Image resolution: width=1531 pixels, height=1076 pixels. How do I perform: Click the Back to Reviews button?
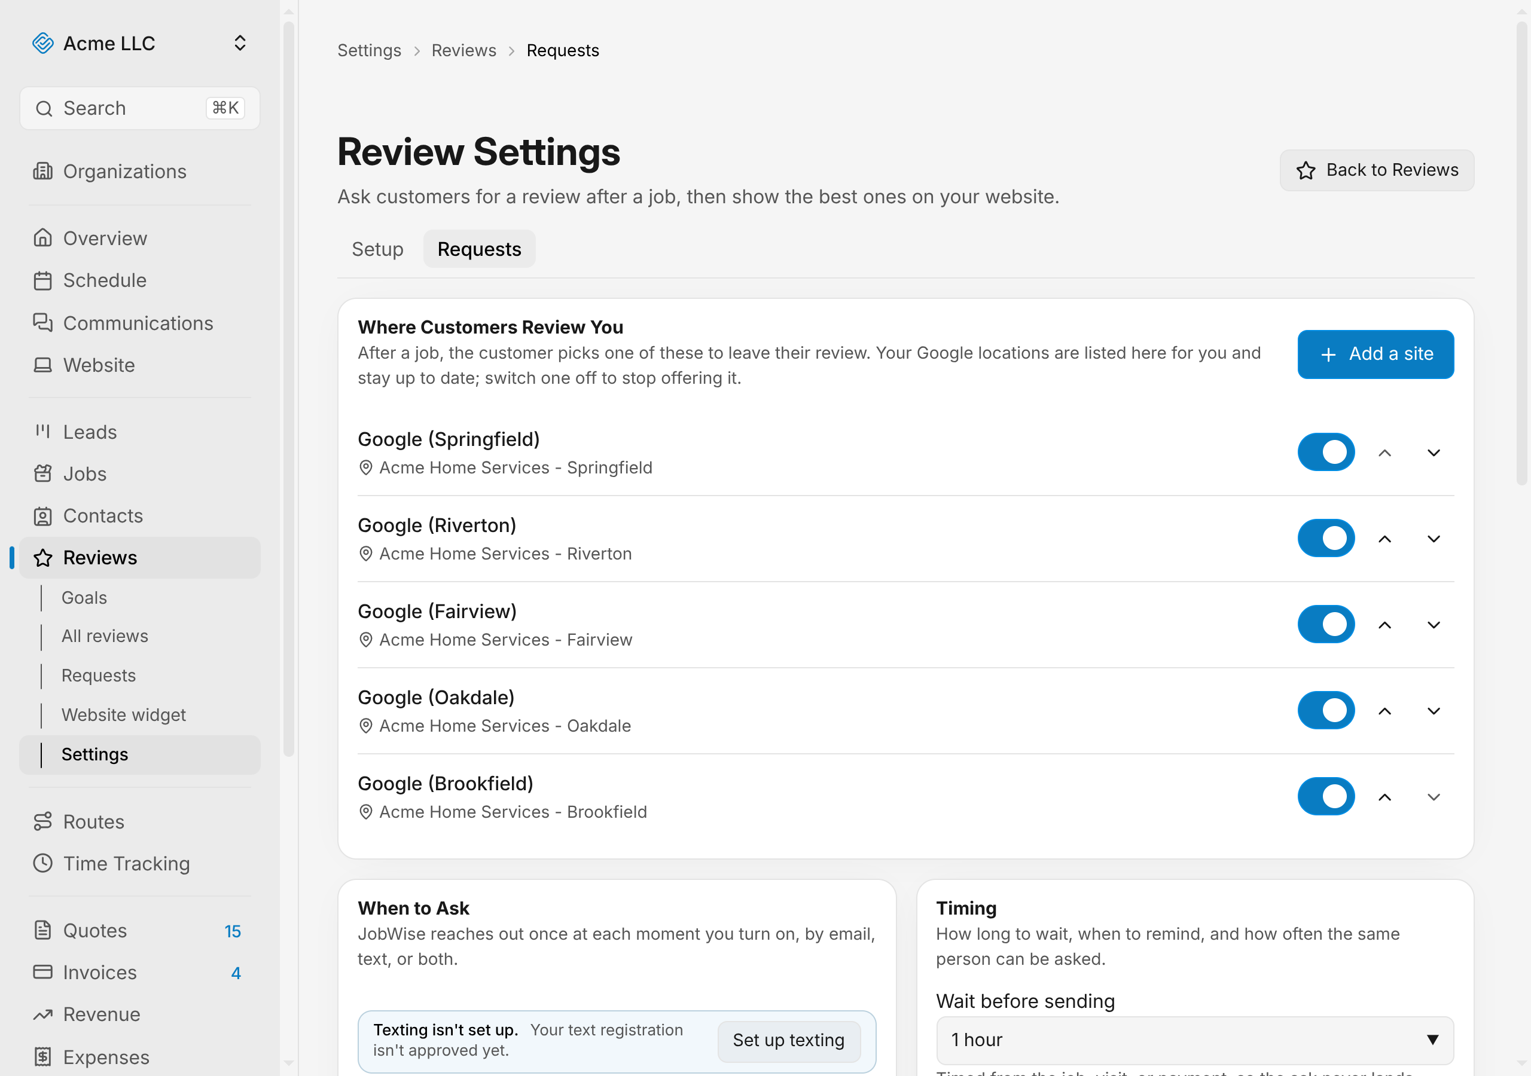(1376, 170)
